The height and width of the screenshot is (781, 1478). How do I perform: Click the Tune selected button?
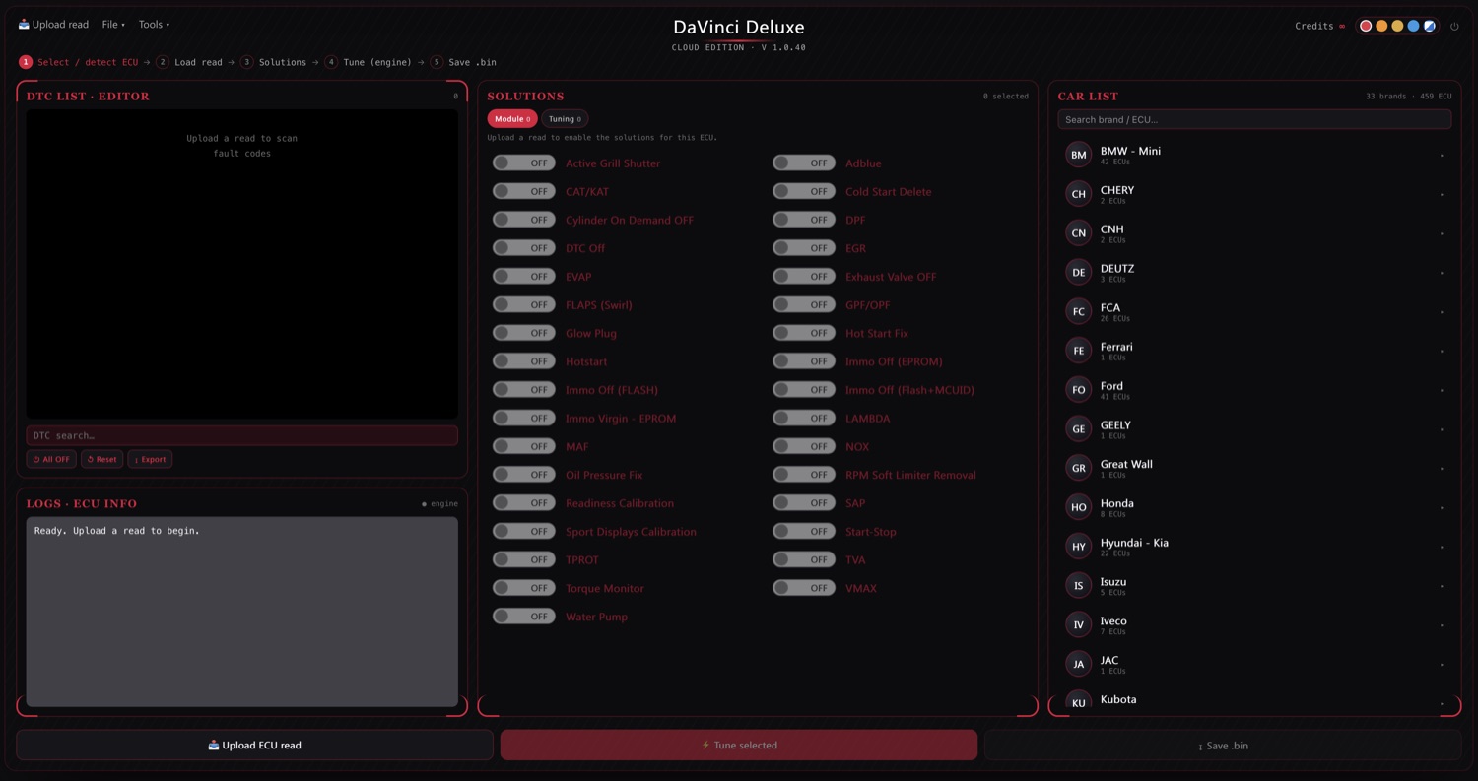pyautogui.click(x=739, y=746)
